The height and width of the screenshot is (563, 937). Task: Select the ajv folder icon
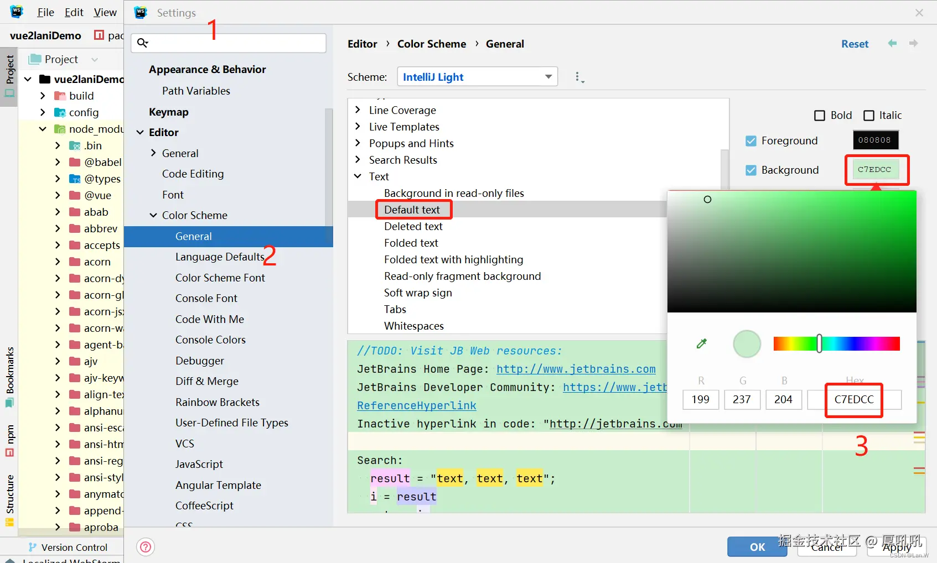(x=75, y=361)
